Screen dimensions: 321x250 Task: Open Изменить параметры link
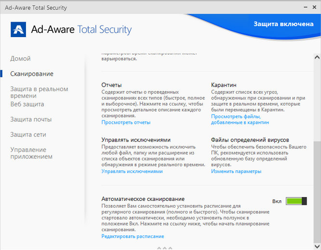[x=236, y=171]
